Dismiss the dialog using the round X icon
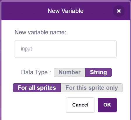 click(x=119, y=11)
